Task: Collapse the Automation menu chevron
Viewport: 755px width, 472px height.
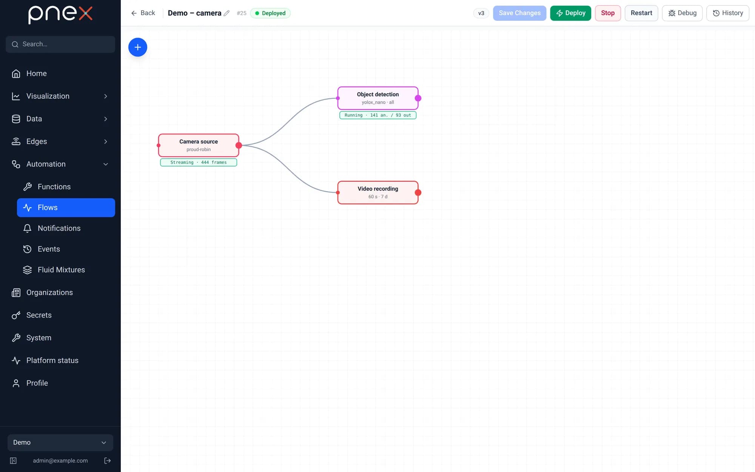Action: pyautogui.click(x=106, y=164)
